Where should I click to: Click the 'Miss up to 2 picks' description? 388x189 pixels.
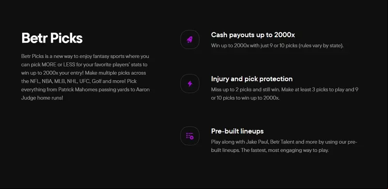(x=284, y=94)
